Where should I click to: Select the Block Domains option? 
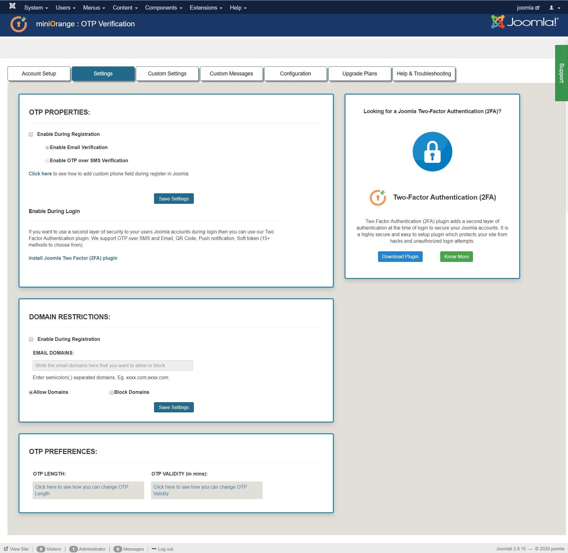click(x=112, y=392)
